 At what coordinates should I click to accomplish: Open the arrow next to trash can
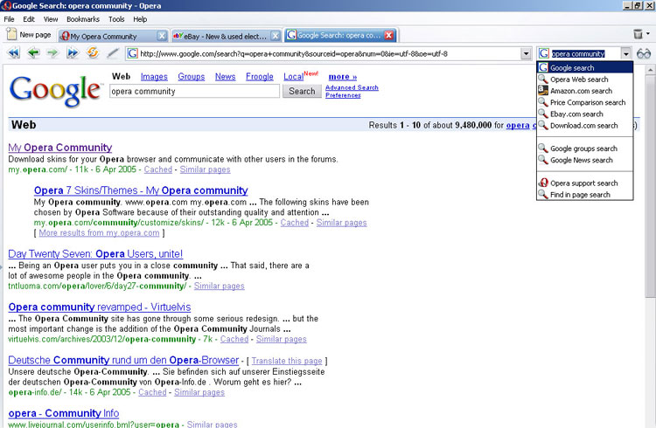[x=648, y=34]
